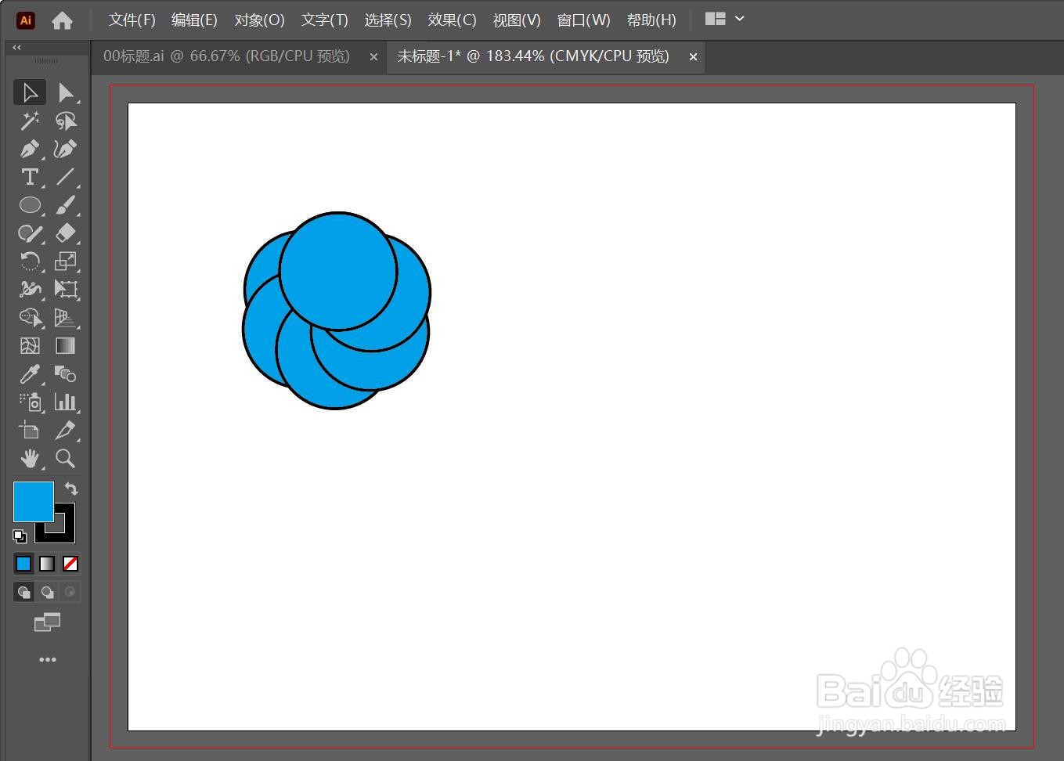The image size is (1064, 761).
Task: Go to the Home screen
Action: coord(62,20)
